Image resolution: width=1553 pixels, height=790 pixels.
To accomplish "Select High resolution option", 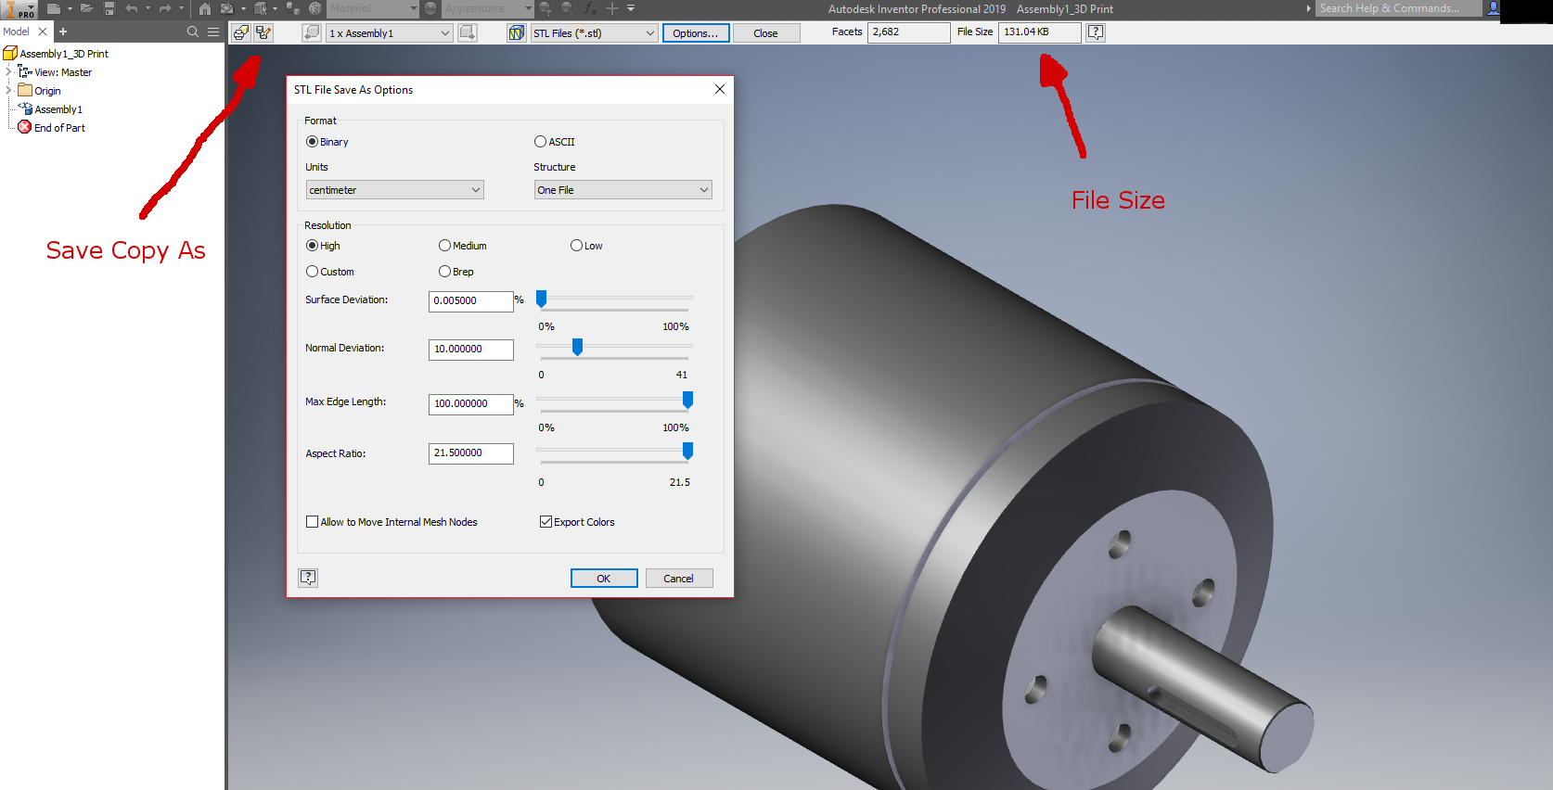I will tap(312, 246).
